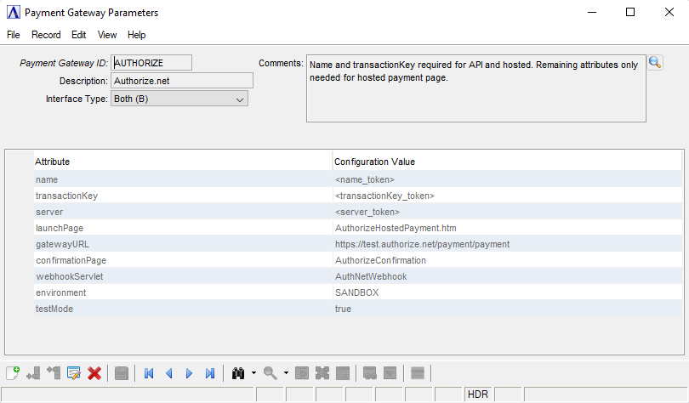The image size is (689, 403).
Task: Click the greyed panel-with-arrow toolbar icon
Action: click(x=302, y=373)
